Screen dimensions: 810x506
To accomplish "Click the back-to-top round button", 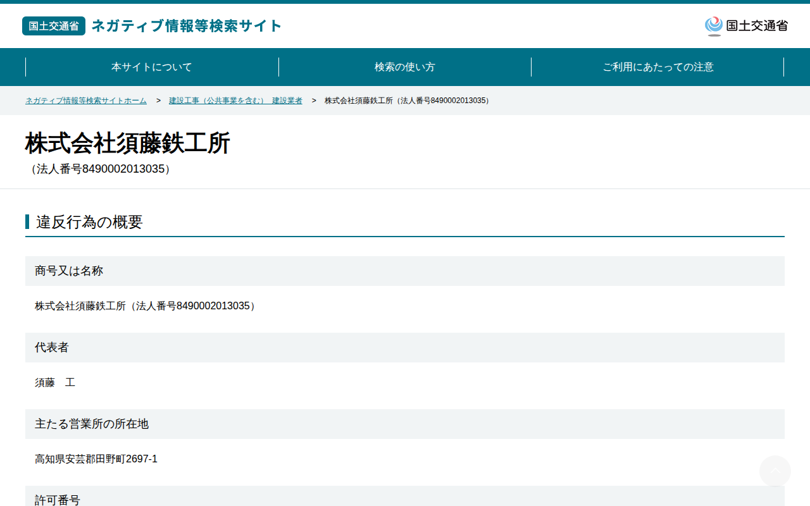I will pos(775,471).
